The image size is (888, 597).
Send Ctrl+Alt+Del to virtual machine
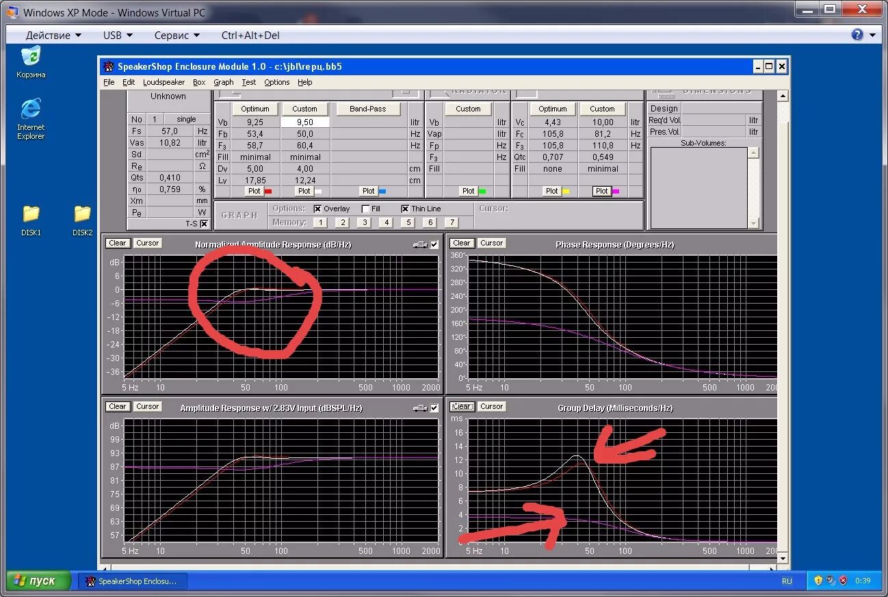click(x=250, y=35)
